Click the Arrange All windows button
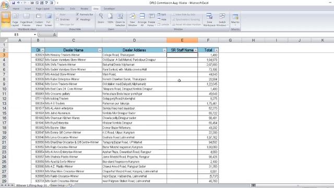334x188 pixels. [142, 19]
